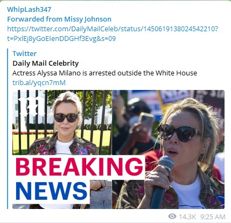Image resolution: width=231 pixels, height=223 pixels.
Task: Click the blue vertical bar beside link preview
Action: click(8, 129)
